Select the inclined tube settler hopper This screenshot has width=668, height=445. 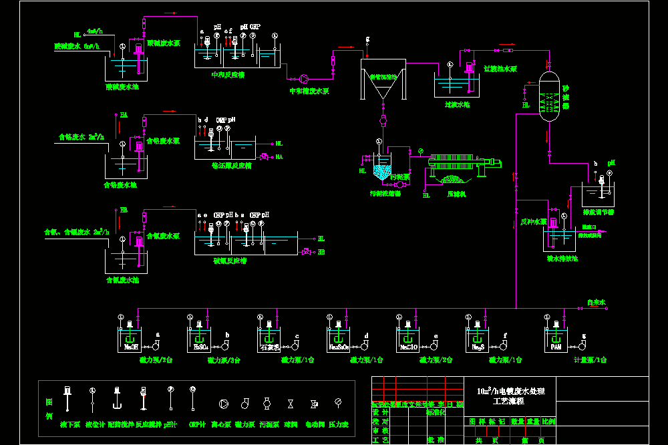click(x=383, y=80)
